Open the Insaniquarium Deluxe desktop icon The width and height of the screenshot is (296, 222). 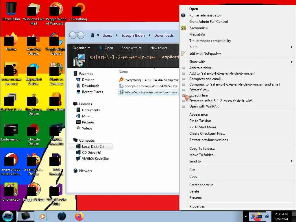[34, 164]
